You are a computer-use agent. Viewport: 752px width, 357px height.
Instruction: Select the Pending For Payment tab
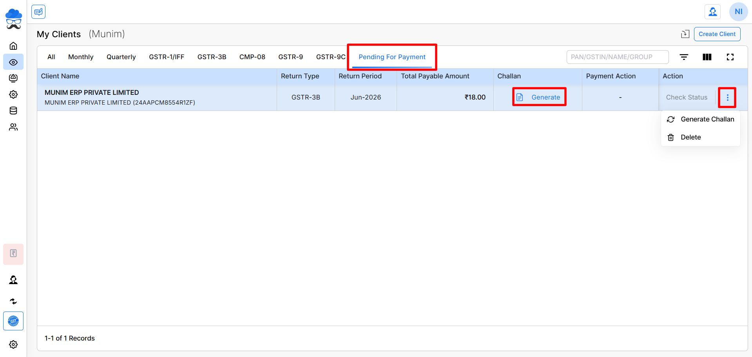tap(392, 57)
